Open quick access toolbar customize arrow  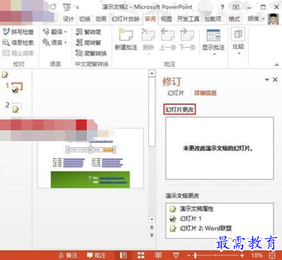tap(78, 8)
